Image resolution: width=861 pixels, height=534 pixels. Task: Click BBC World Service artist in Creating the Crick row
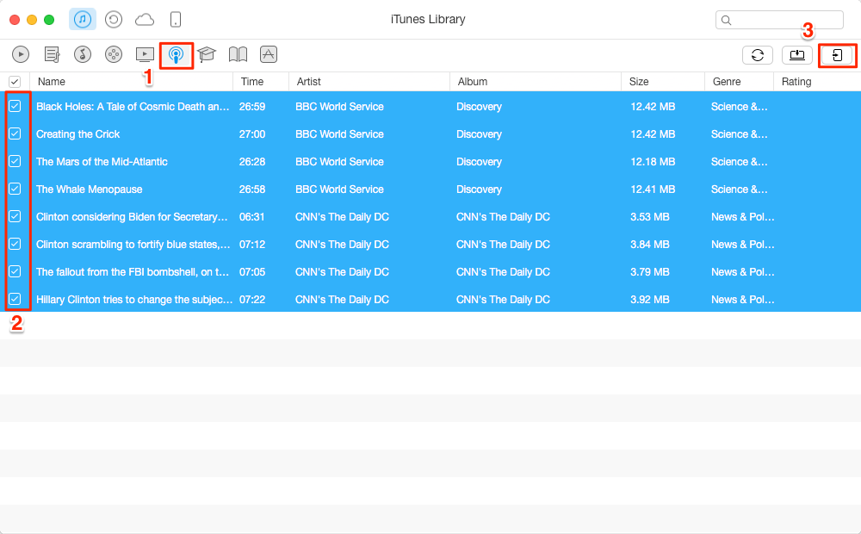pos(339,134)
